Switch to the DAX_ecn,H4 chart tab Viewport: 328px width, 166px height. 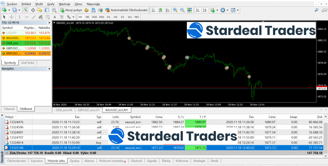point(64,110)
